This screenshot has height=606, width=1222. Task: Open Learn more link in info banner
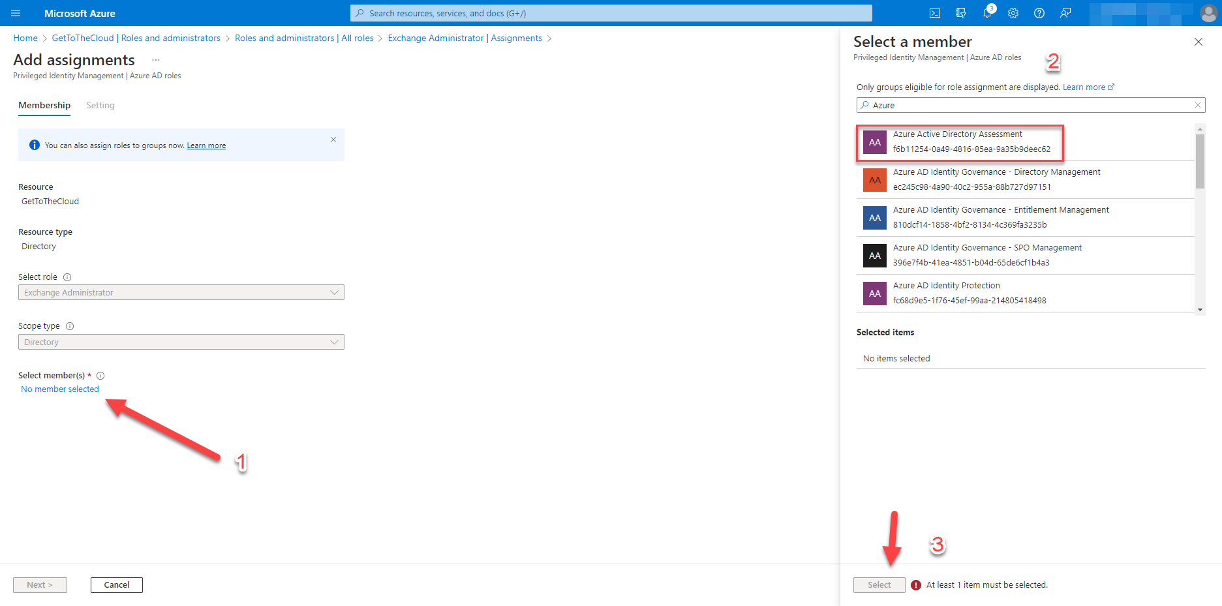pyautogui.click(x=206, y=145)
